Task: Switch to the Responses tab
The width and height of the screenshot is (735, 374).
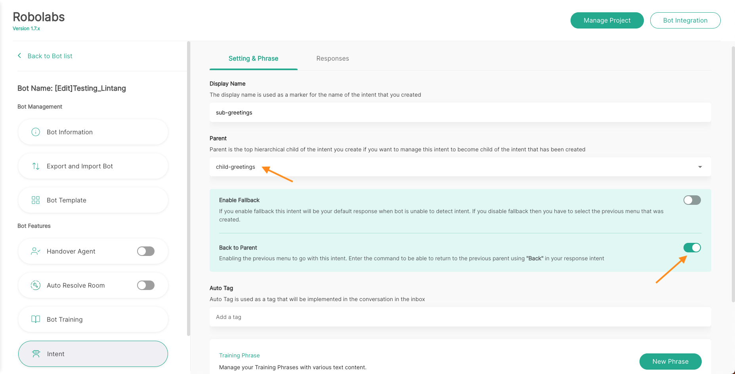Action: tap(332, 59)
